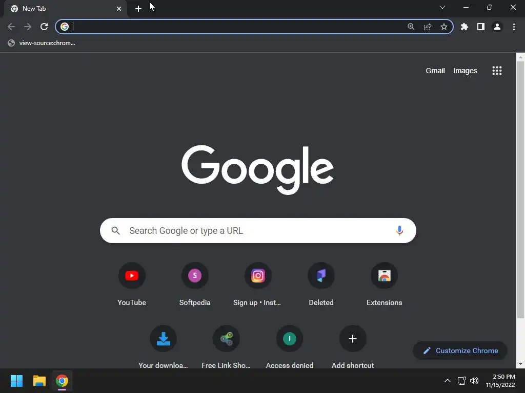Click the scrollbar down arrow

(x=520, y=364)
